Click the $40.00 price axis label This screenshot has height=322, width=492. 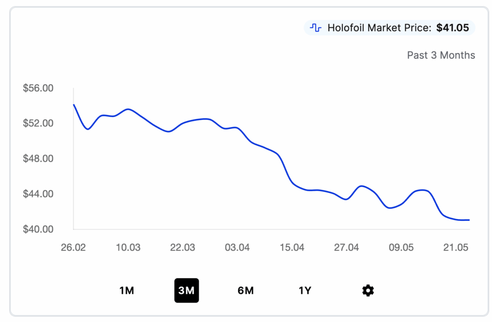tap(38, 229)
